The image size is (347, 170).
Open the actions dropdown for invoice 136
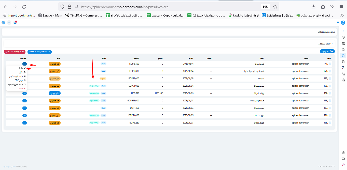pos(24,101)
